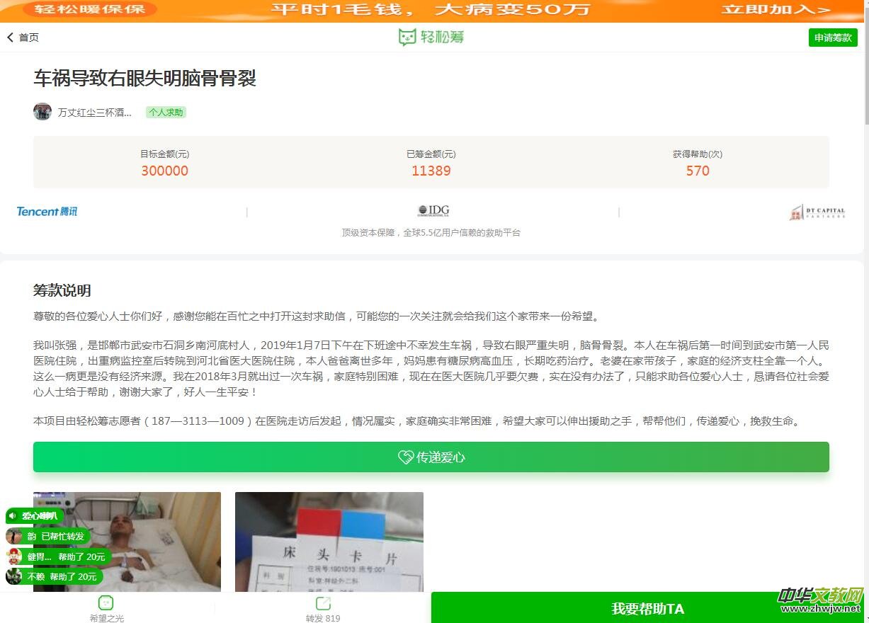Click the 希望之光 icon
This screenshot has height=623, width=869.
point(106,603)
